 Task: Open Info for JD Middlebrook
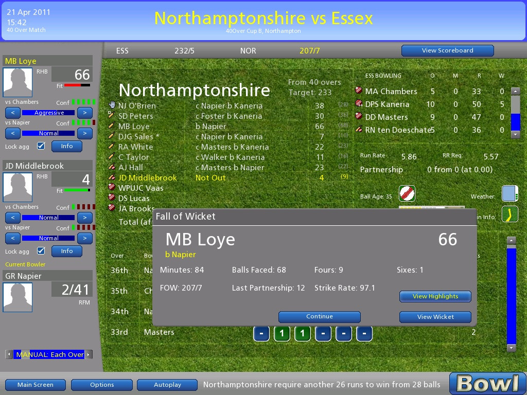click(66, 251)
